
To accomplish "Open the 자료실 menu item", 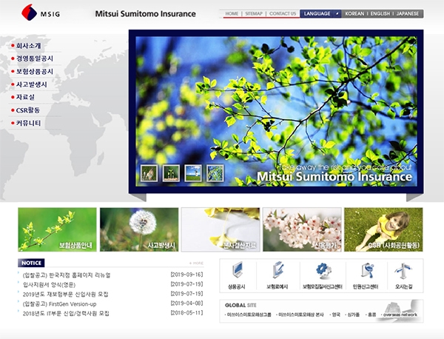I will click(25, 97).
